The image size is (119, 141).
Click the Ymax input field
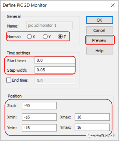(92, 127)
